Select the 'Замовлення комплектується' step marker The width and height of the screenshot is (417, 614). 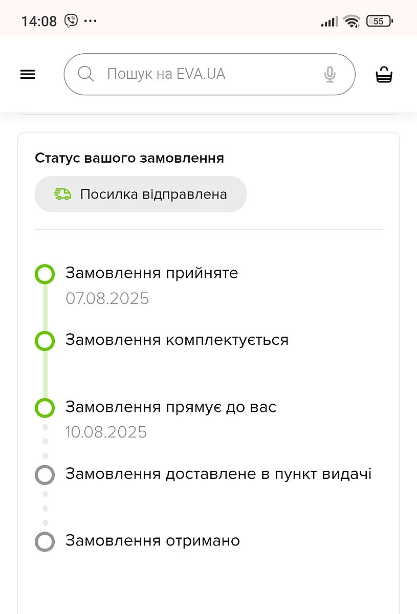[x=45, y=341]
